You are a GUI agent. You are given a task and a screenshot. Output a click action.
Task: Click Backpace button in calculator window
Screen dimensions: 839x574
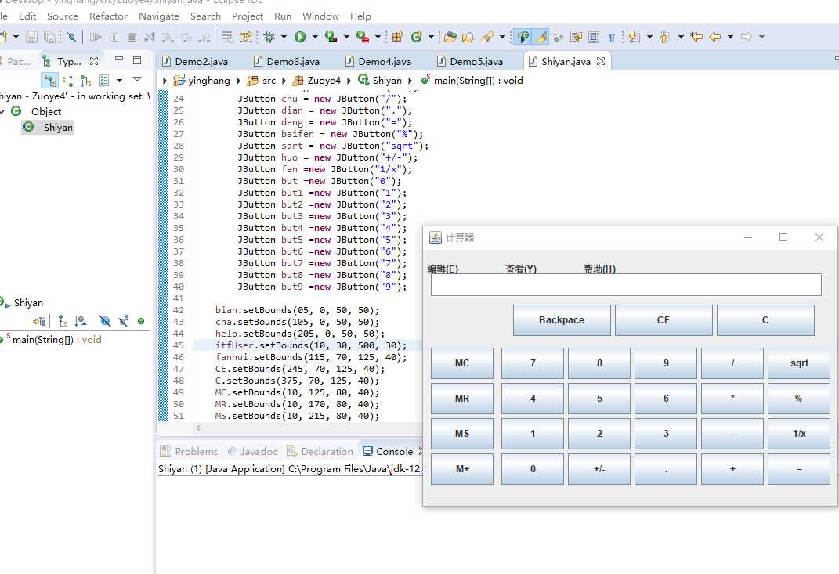point(562,320)
